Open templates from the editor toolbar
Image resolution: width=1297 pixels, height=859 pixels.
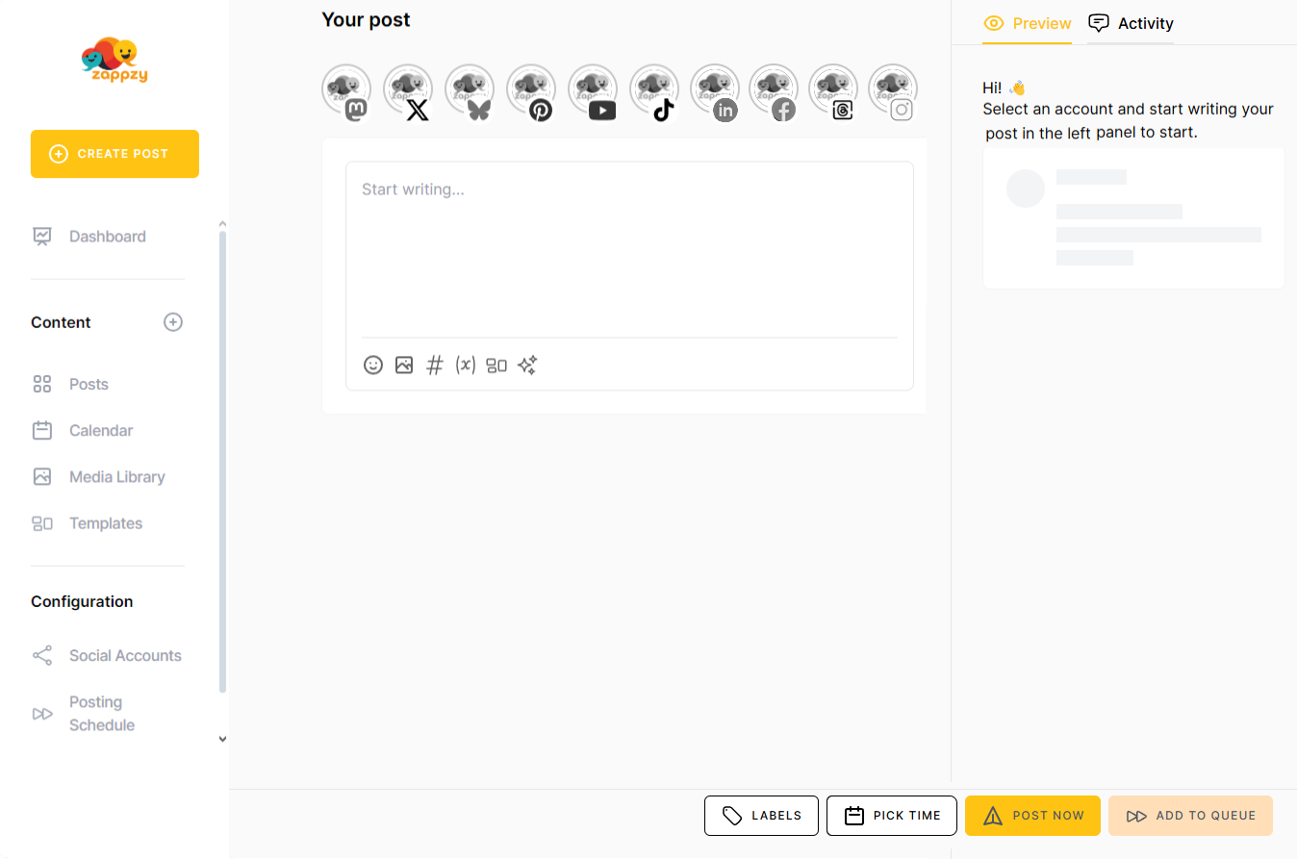click(x=496, y=365)
